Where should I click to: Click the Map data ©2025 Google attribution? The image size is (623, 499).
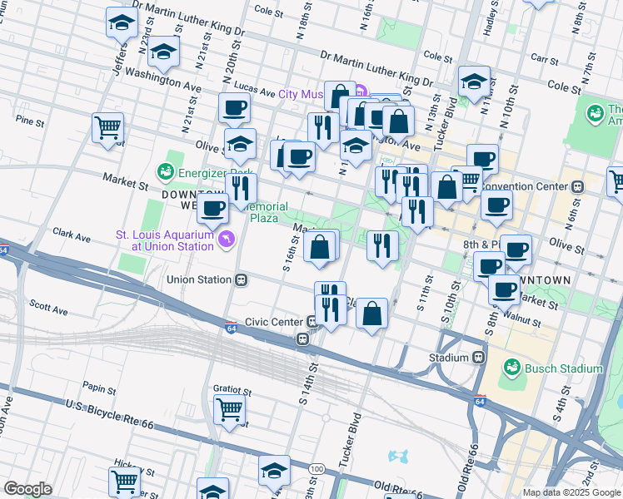571,493
